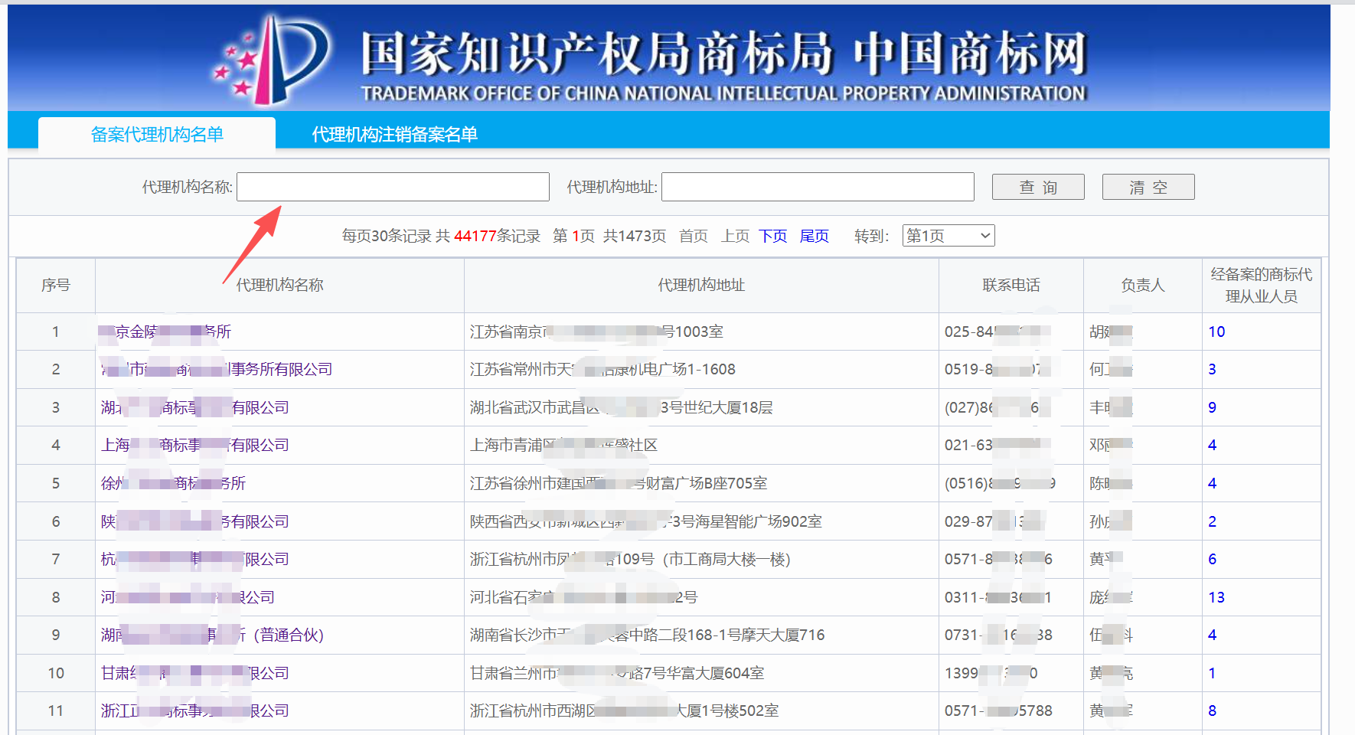This screenshot has height=735, width=1355.
Task: Open staff count link 8 in row 11
Action: click(1212, 710)
